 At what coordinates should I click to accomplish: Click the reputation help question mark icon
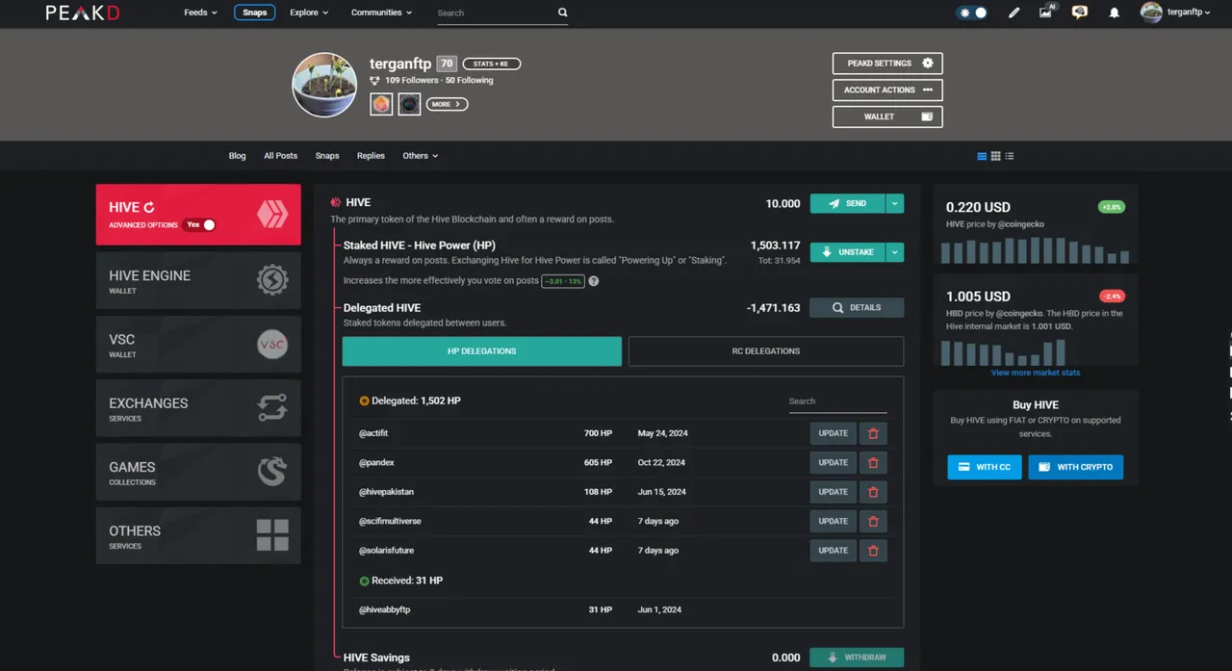pyautogui.click(x=594, y=281)
